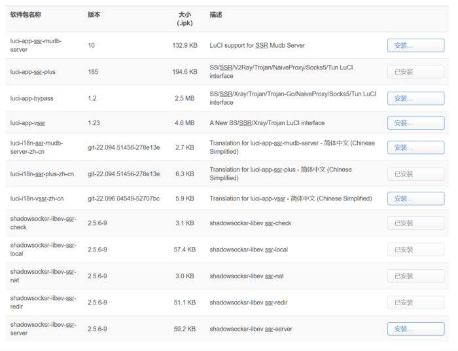Image resolution: width=458 pixels, height=351 pixels.
Task: Click 已安装 button for luci-i18n-ssr-plus-zh-cn
Action: point(415,174)
